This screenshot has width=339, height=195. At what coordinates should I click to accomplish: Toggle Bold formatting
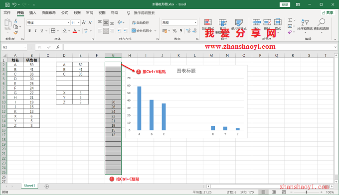29,31
